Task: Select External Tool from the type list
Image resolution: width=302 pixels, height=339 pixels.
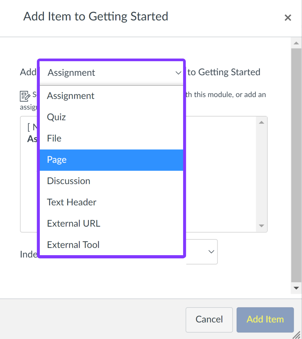Action: click(73, 245)
